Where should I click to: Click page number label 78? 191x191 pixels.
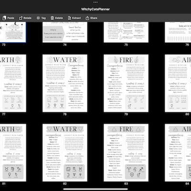[65, 114]
